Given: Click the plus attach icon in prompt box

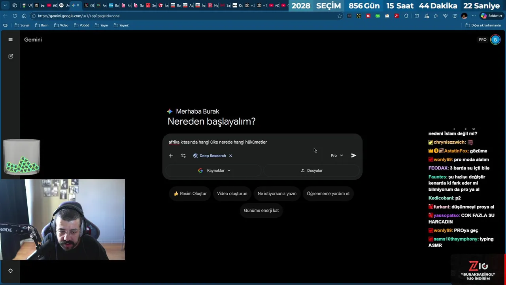Looking at the screenshot, I should point(171,156).
